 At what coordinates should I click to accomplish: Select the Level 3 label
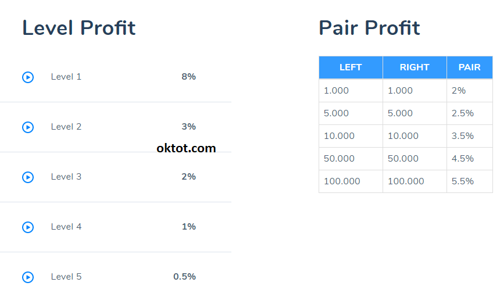point(66,177)
